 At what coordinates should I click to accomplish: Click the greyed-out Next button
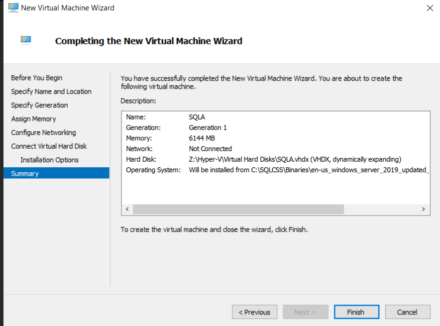tap(306, 312)
